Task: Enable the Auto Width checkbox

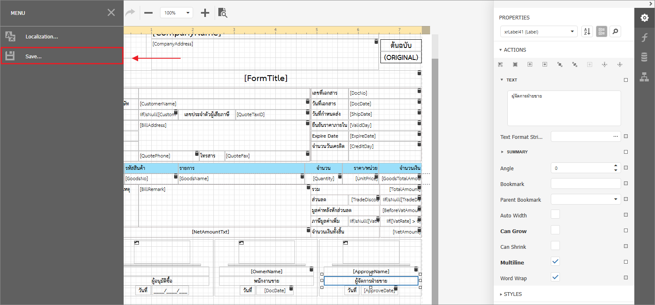Action: [555, 214]
